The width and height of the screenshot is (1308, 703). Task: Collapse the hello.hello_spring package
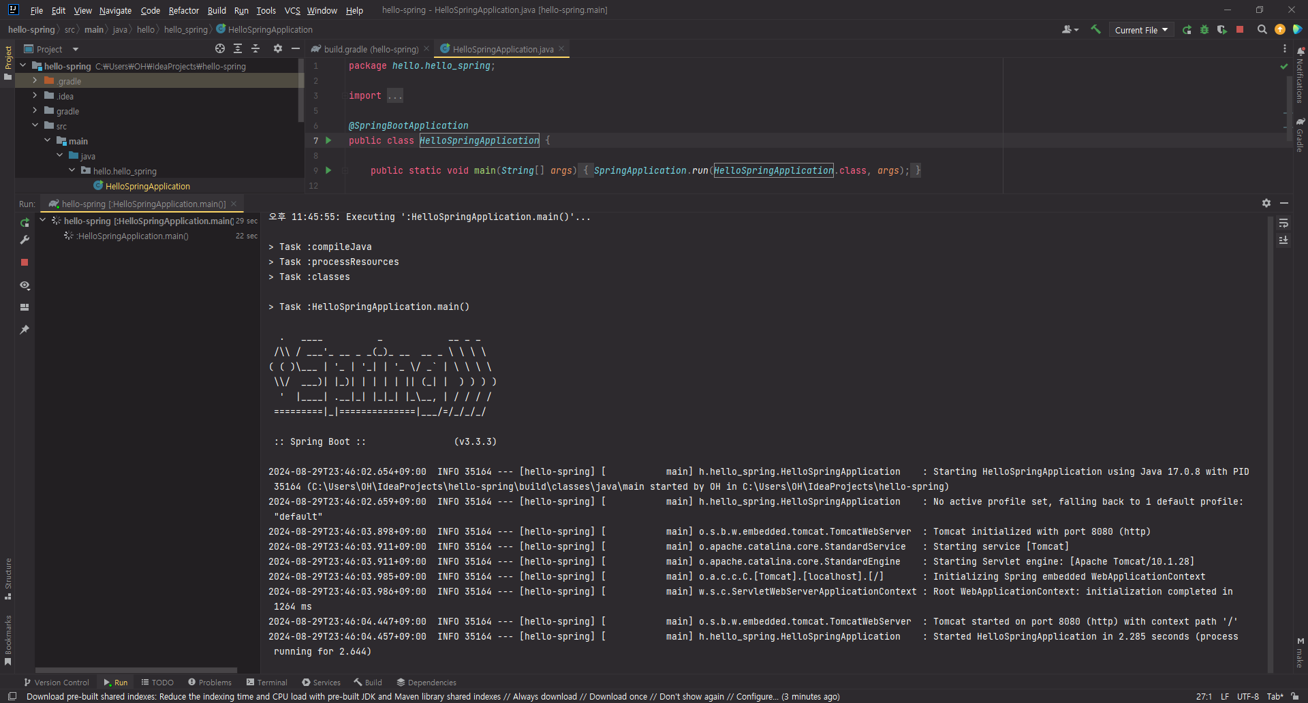point(72,170)
